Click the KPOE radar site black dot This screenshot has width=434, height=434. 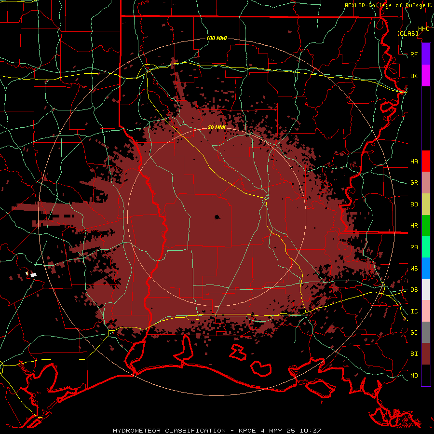tap(217, 217)
